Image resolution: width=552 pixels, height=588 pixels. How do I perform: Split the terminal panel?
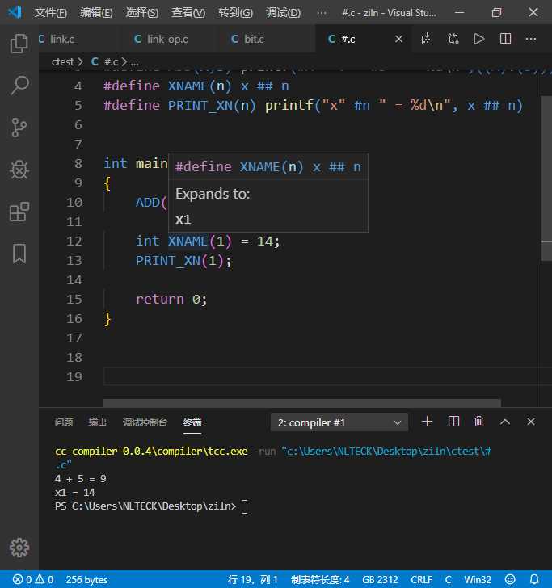[453, 422]
